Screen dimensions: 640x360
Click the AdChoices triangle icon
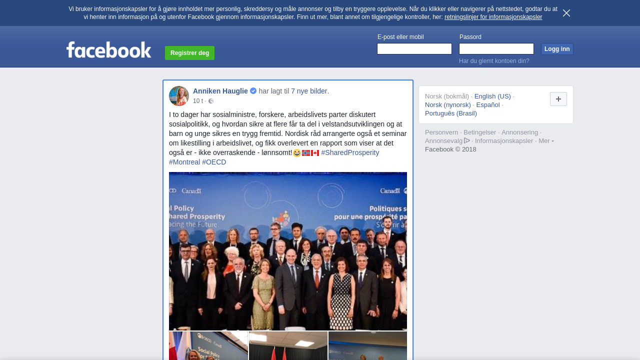pos(467,141)
